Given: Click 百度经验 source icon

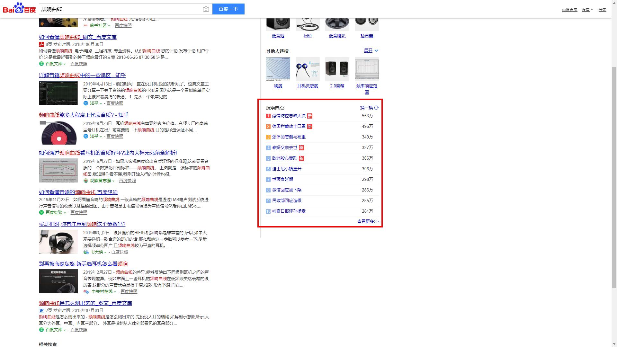Looking at the screenshot, I should coord(41,212).
